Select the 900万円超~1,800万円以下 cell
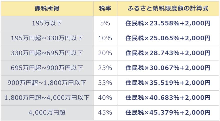The height and width of the screenshot is (121, 220). coord(47,83)
